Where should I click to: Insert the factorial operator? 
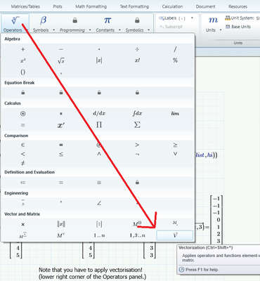click(137, 60)
